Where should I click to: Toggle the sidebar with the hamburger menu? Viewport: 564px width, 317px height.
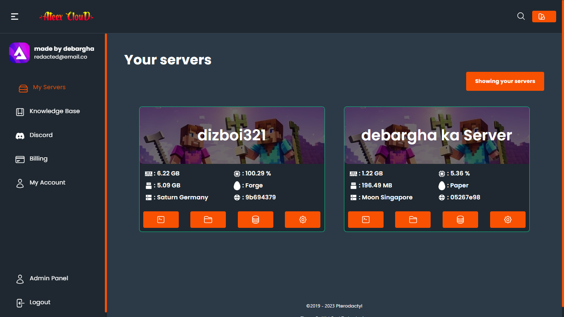pyautogui.click(x=14, y=17)
